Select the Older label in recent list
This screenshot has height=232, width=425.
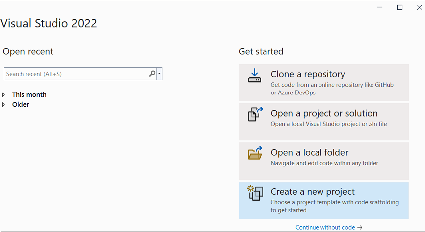21,104
